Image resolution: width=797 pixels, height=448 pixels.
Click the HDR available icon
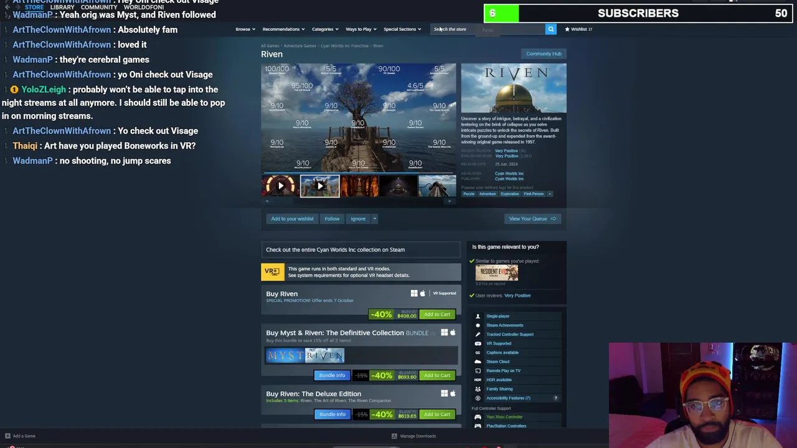point(478,380)
